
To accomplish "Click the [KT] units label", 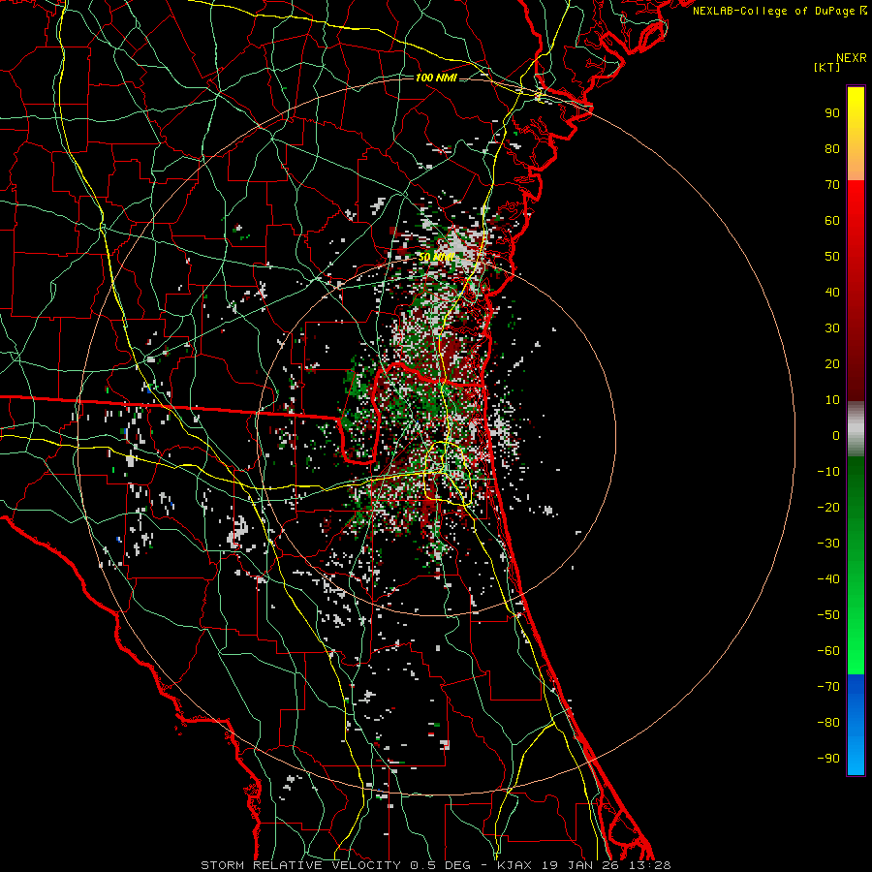I will pos(826,67).
